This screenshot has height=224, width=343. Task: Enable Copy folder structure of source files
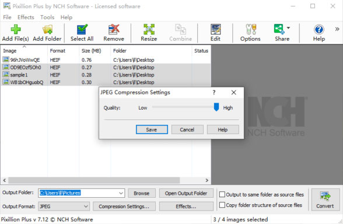(x=222, y=205)
